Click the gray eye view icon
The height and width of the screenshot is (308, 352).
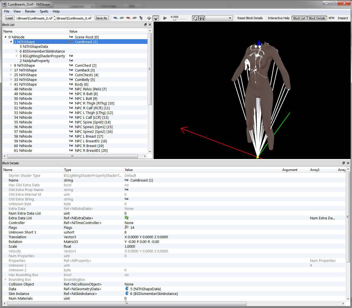135,18
